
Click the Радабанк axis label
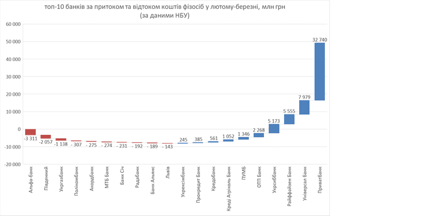(x=137, y=177)
